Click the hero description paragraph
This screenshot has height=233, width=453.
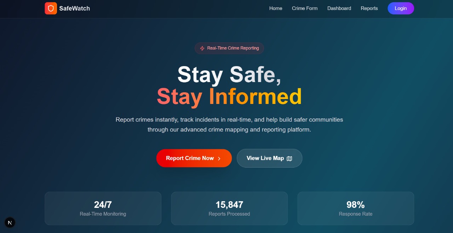pyautogui.click(x=229, y=124)
